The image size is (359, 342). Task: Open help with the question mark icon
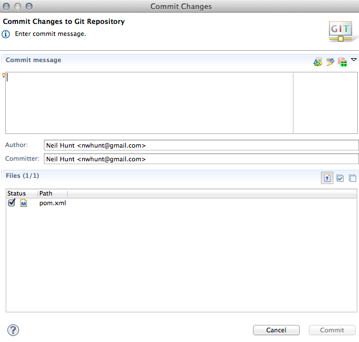[13, 330]
